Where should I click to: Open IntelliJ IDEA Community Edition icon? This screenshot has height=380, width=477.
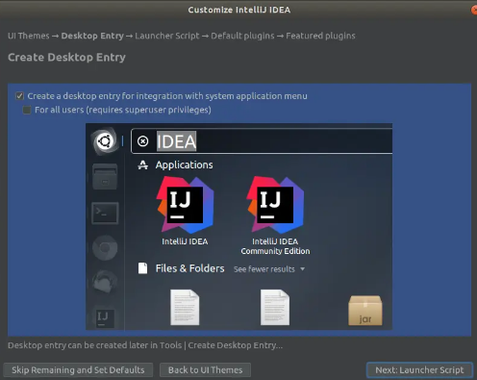(x=275, y=205)
